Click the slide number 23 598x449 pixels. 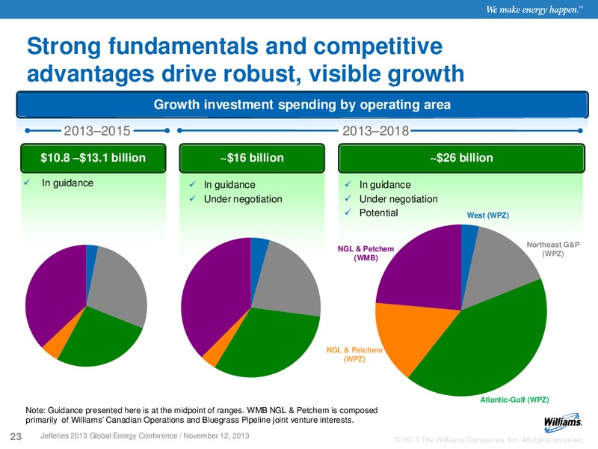(x=16, y=436)
